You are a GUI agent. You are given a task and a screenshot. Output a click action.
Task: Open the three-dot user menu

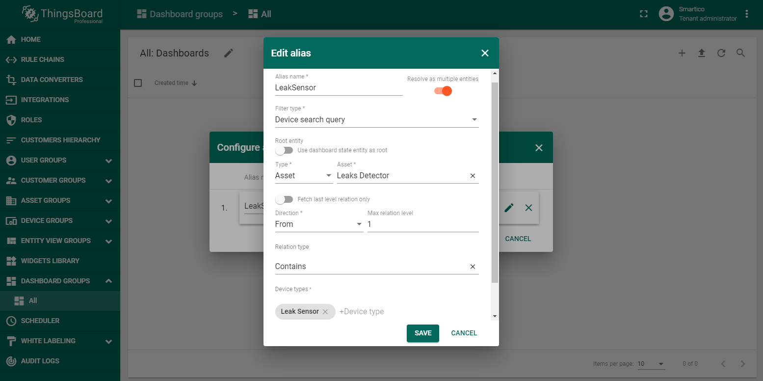747,14
